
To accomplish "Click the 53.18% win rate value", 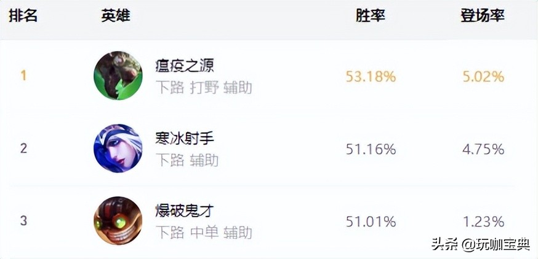I will [371, 77].
